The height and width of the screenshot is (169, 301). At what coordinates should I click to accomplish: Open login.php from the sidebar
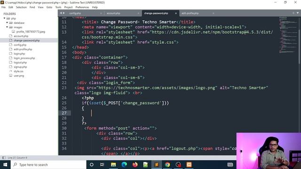(19, 54)
